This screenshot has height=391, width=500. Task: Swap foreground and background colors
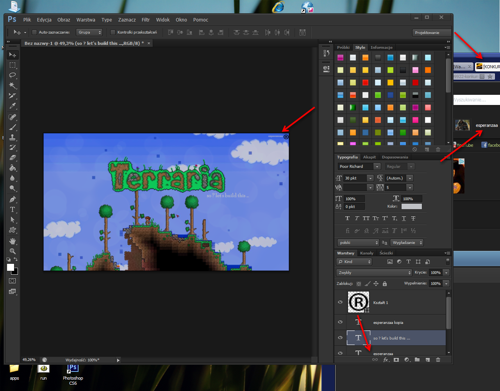coord(16,259)
